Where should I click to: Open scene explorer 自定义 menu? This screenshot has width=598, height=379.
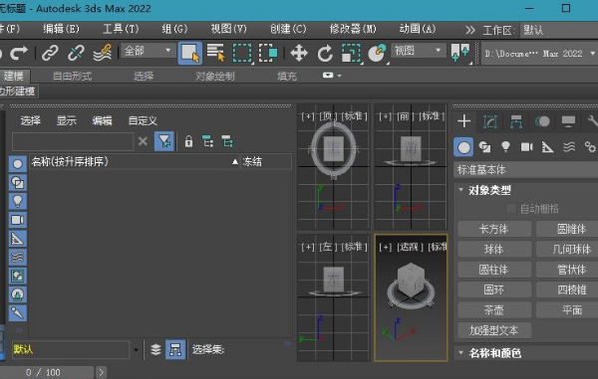pos(143,121)
